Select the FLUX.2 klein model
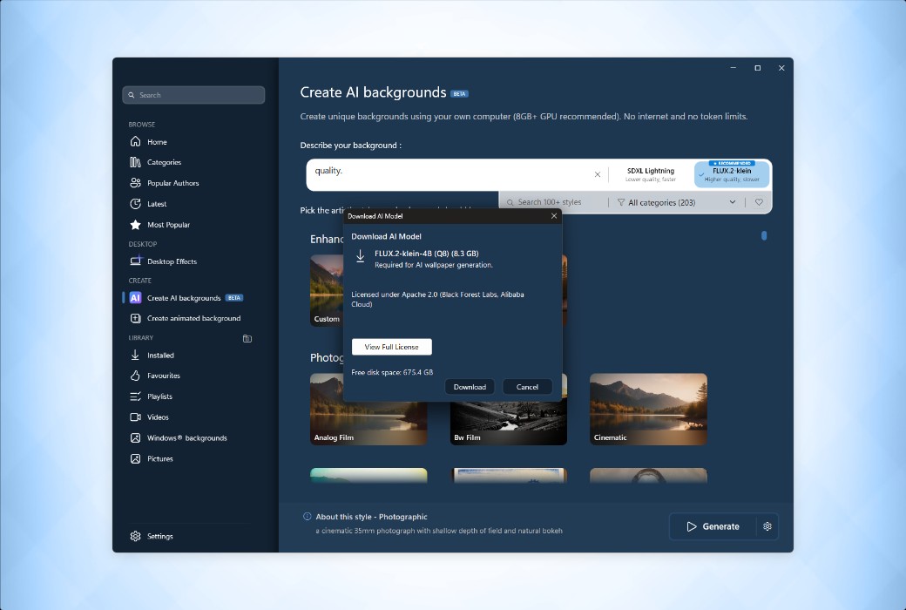Viewport: 906px width, 610px height. point(732,174)
